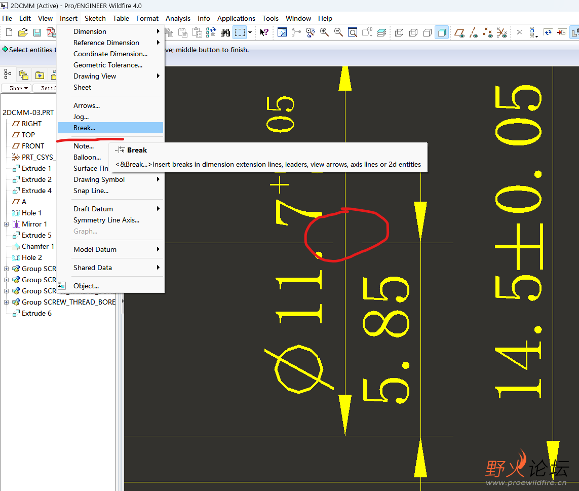Viewport: 579px width, 491px height.
Task: Switch display to Wireframe mode
Action: click(399, 32)
